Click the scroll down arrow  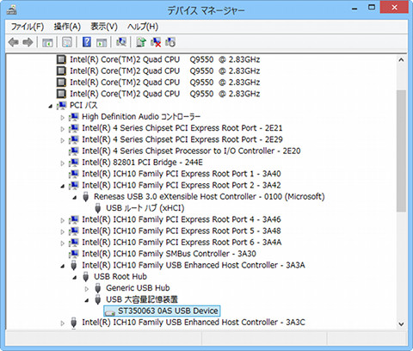click(401, 324)
